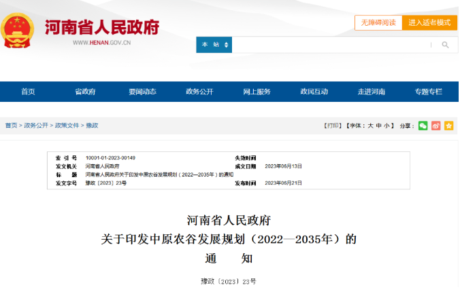Image resolution: width=460 pixels, height=298 pixels.
Task: Open the 本站 search scope dropdown
Action: point(214,45)
